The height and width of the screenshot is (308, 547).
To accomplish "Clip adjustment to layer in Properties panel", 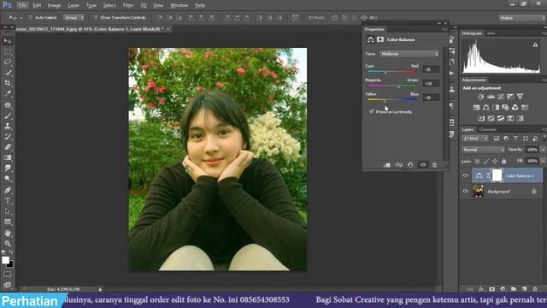I will (x=387, y=165).
